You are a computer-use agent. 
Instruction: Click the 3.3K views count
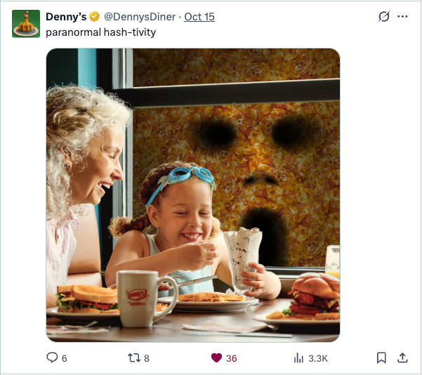point(318,359)
